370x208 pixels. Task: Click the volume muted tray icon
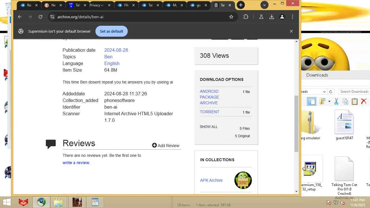[x=343, y=203]
